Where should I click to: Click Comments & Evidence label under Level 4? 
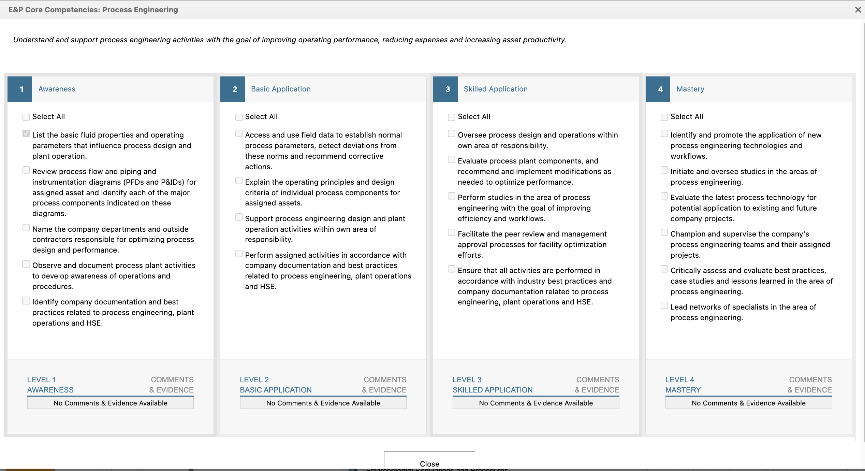(x=810, y=385)
